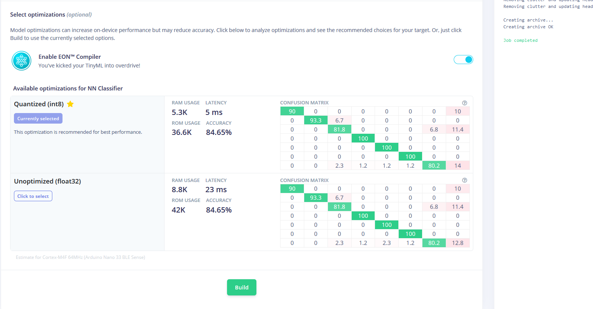Click the 'Enable EON™ Compiler' label

70,57
